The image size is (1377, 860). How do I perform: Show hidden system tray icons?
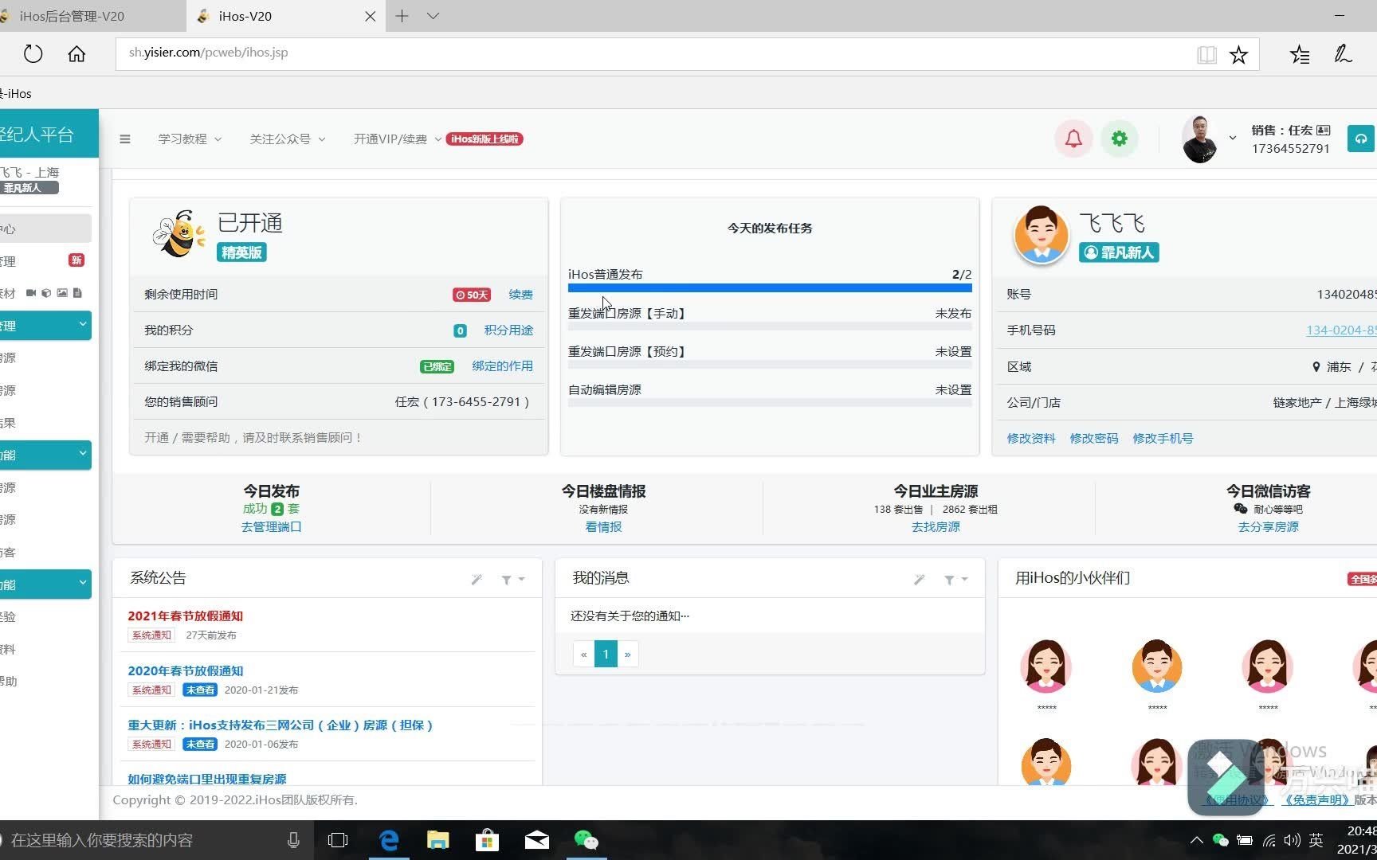point(1196,840)
